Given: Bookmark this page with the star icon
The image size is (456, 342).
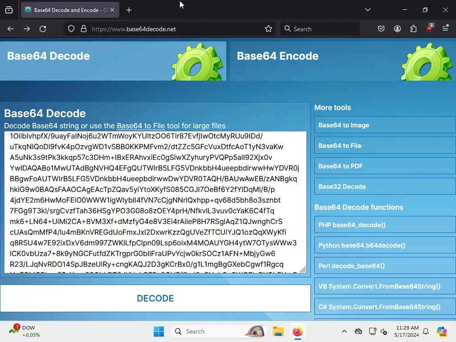Looking at the screenshot, I should point(269,29).
